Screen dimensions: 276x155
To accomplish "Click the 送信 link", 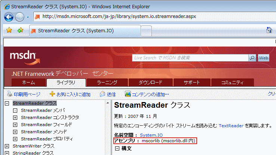I will 111,94.
